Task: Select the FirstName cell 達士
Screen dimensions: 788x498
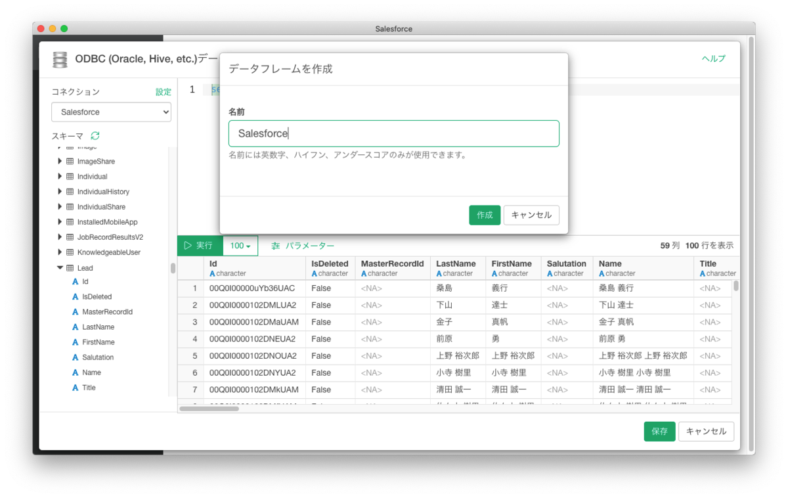Action: [x=514, y=306]
